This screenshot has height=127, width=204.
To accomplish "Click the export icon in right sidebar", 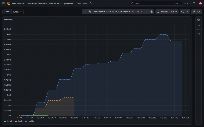I will [x=199, y=20].
